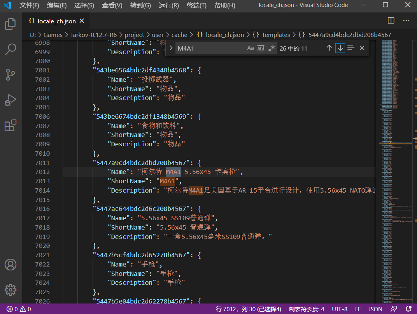Viewport: 417px width, 314px height.
Task: Open the 终端(T) menu
Action: tap(196, 5)
